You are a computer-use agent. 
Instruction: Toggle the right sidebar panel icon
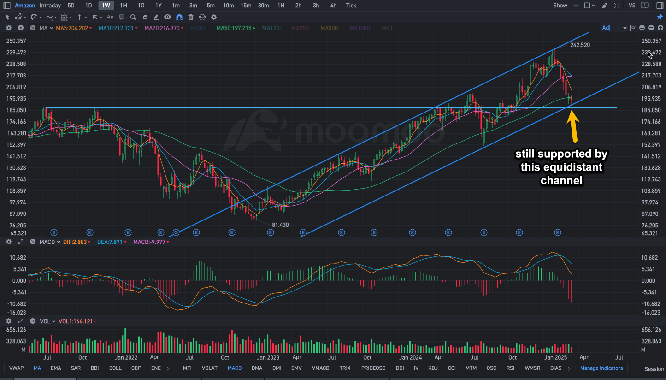659,6
